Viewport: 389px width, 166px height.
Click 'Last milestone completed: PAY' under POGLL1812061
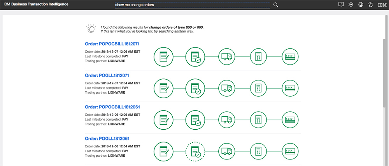(107, 151)
